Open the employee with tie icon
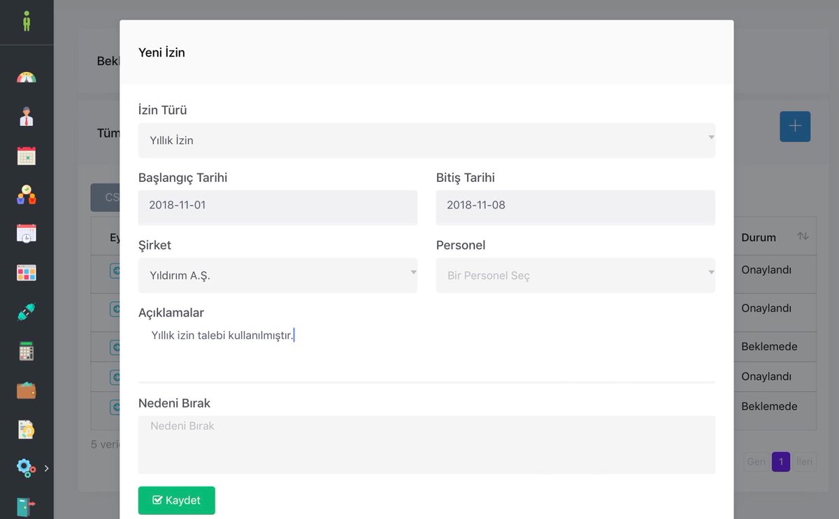The width and height of the screenshot is (839, 519). pyautogui.click(x=27, y=116)
